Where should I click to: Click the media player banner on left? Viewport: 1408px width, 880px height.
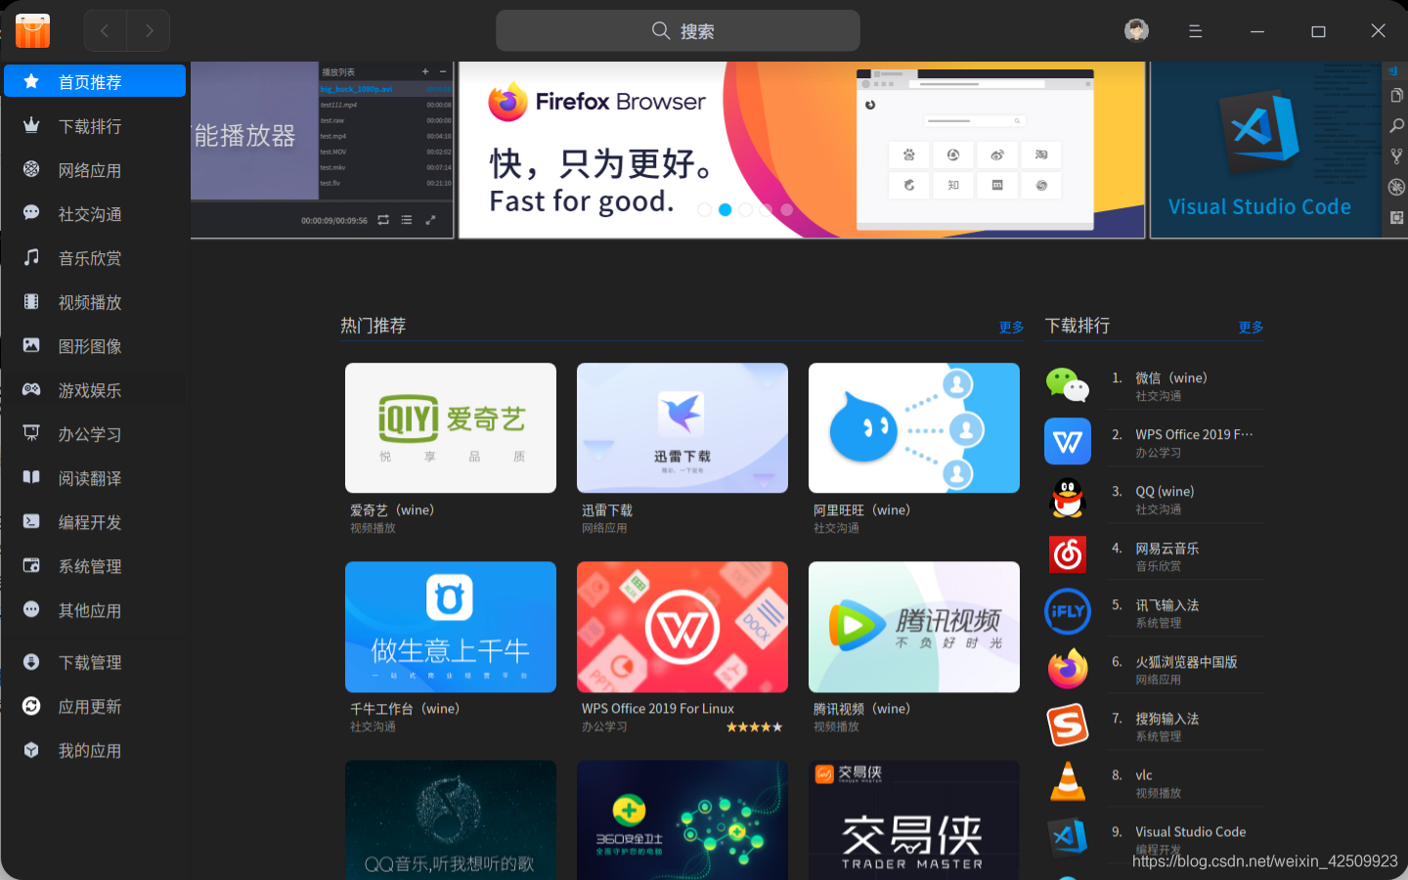(323, 150)
